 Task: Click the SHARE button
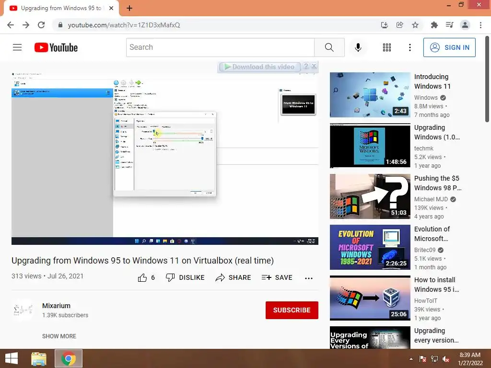[234, 277]
